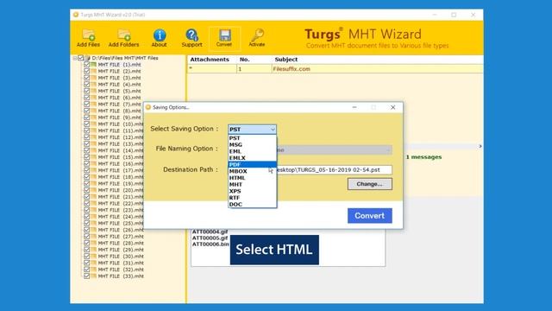Click the folder icon of MHT FILE (5).mht
This screenshot has width=552, height=311.
pyautogui.click(x=93, y=91)
